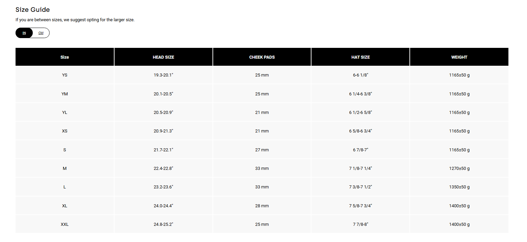Select the IN unit option
Viewport: 527px width, 242px height.
point(24,33)
